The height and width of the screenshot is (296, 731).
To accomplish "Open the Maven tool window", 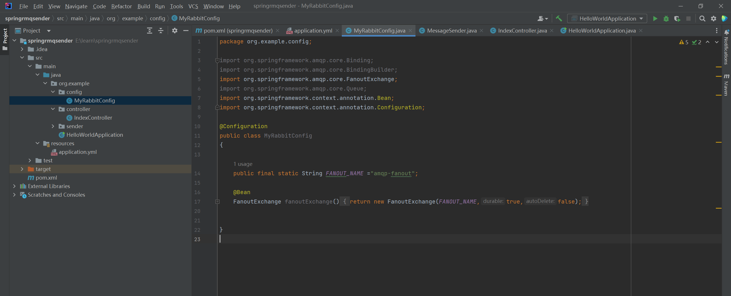I will 726,85.
